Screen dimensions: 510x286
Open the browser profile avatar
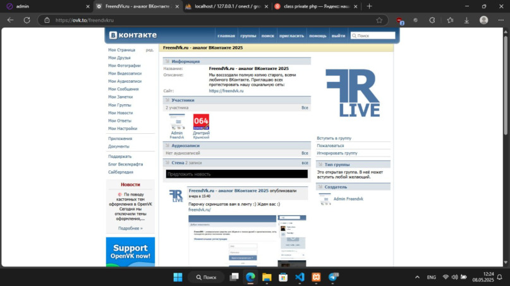tap(483, 20)
